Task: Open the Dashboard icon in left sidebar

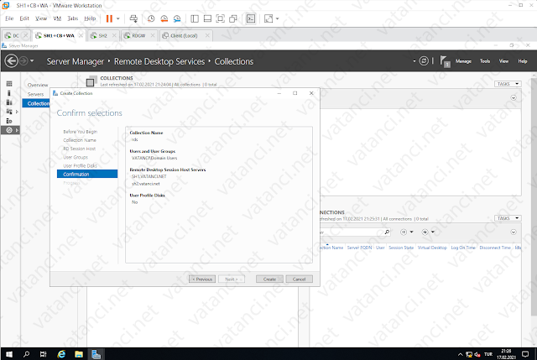Action: pos(9,84)
